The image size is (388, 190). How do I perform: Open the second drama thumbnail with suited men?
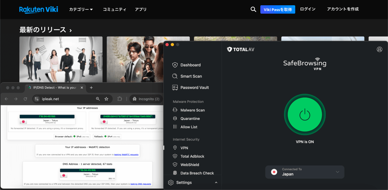coord(136,59)
